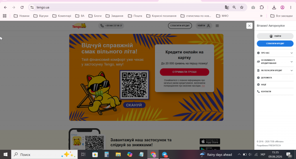Click the banner QR code image

tap(134, 85)
